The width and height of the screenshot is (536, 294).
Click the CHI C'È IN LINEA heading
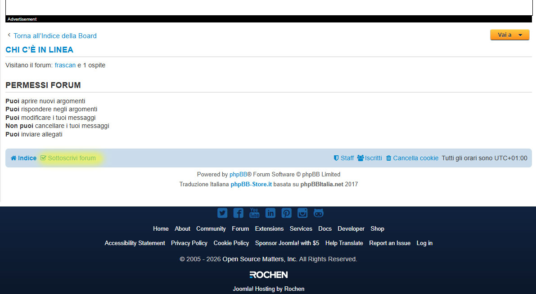click(39, 49)
